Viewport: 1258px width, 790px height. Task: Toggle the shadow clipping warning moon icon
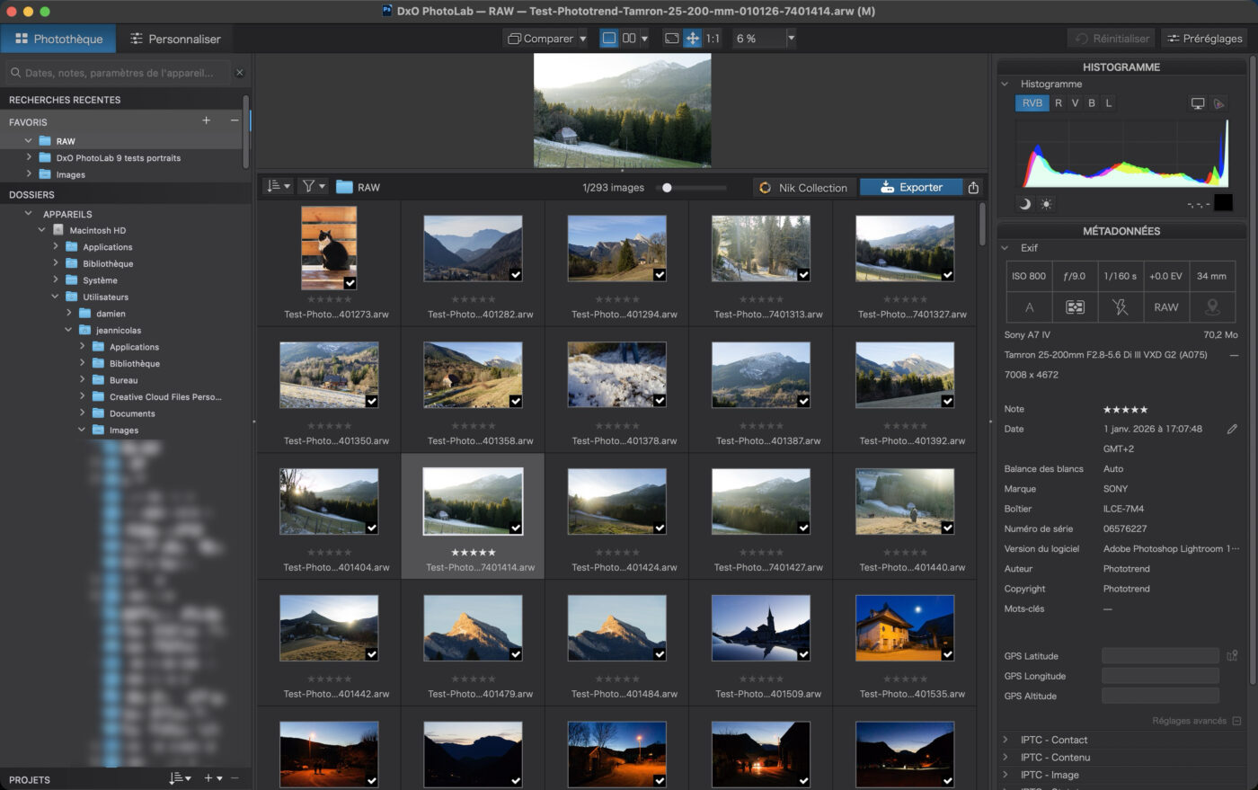pos(1025,204)
